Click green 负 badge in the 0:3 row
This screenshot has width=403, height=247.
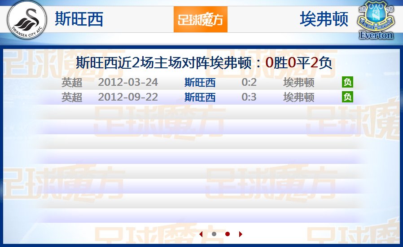347,97
